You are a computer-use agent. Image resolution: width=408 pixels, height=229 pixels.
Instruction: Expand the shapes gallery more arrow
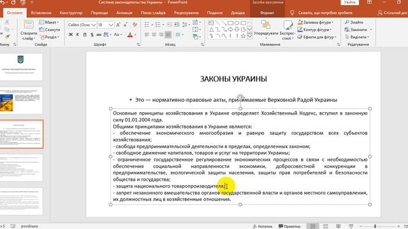(x=249, y=36)
